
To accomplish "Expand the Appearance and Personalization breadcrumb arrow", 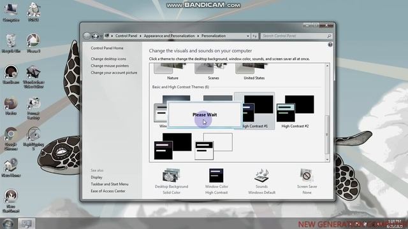I will pos(198,36).
